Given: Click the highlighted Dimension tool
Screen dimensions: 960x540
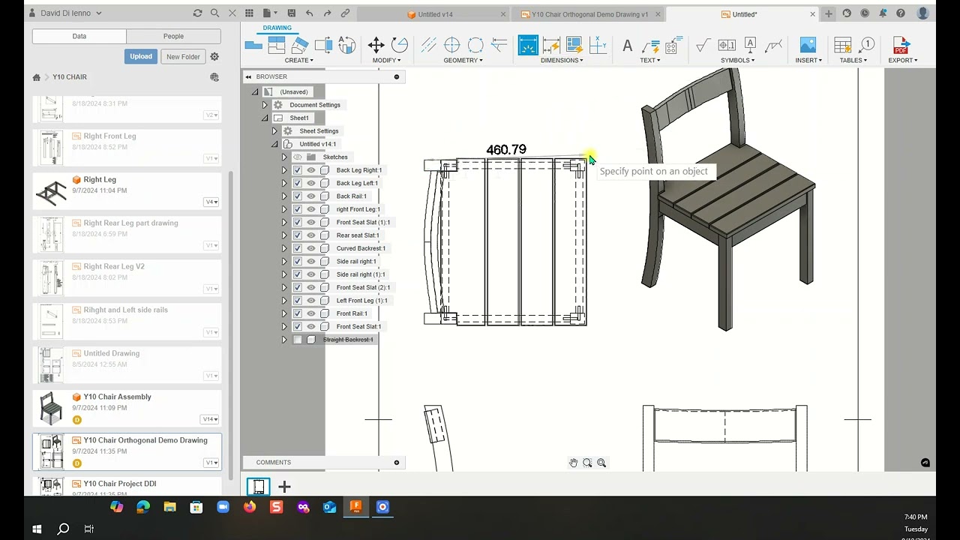Looking at the screenshot, I should [x=528, y=45].
